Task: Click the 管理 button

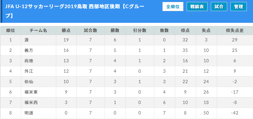Action: click(x=239, y=7)
